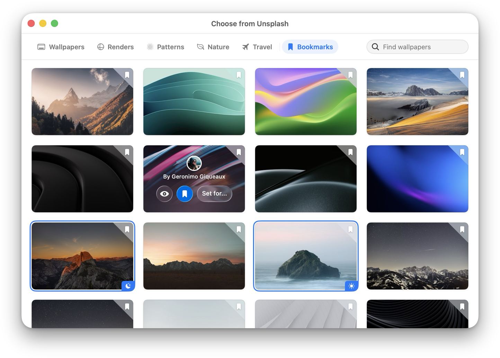Toggle bookmark on blue purple gradient wallpaper

pyautogui.click(x=462, y=152)
